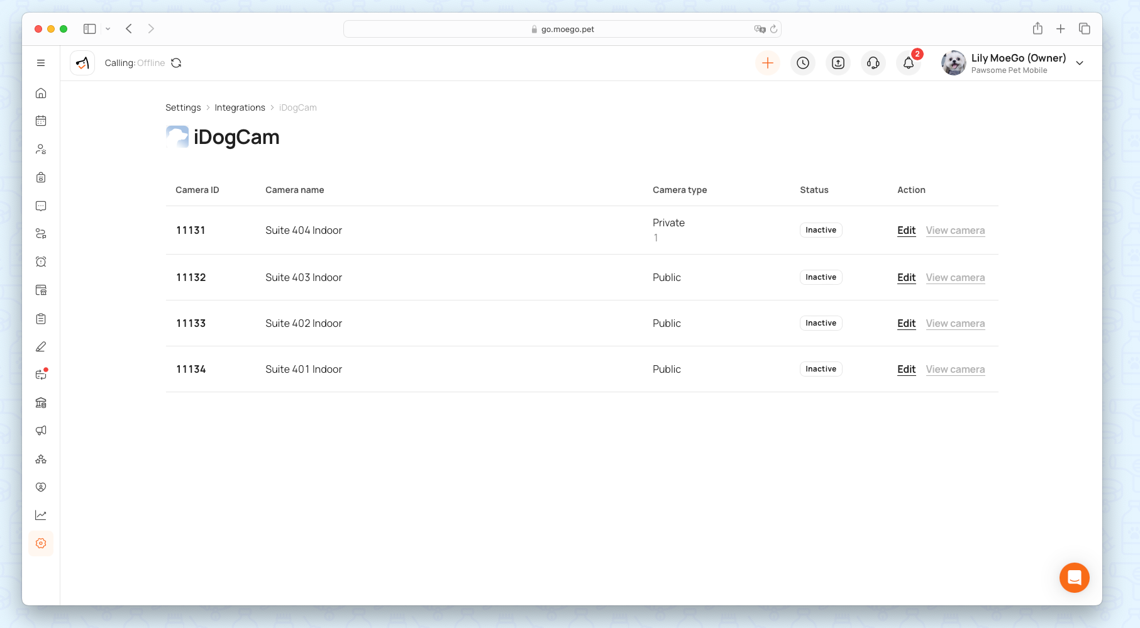Image resolution: width=1140 pixels, height=628 pixels.
Task: Open the heart badge sidebar icon
Action: (x=41, y=487)
